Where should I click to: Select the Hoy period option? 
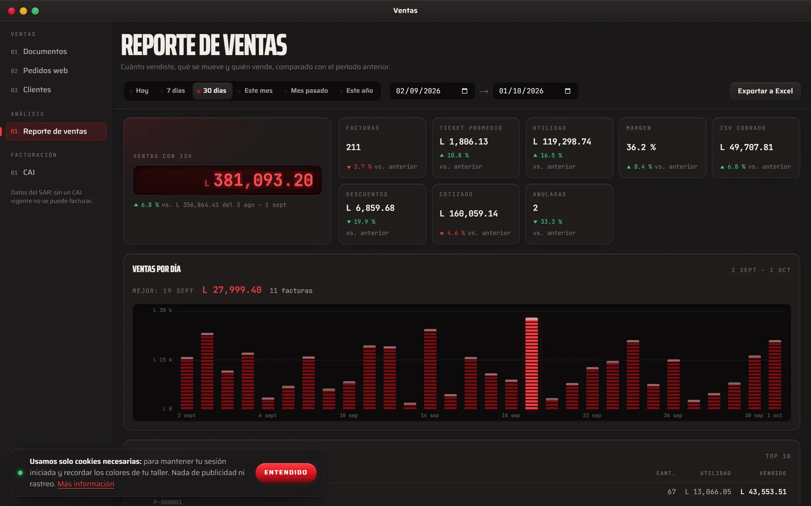[x=139, y=91]
